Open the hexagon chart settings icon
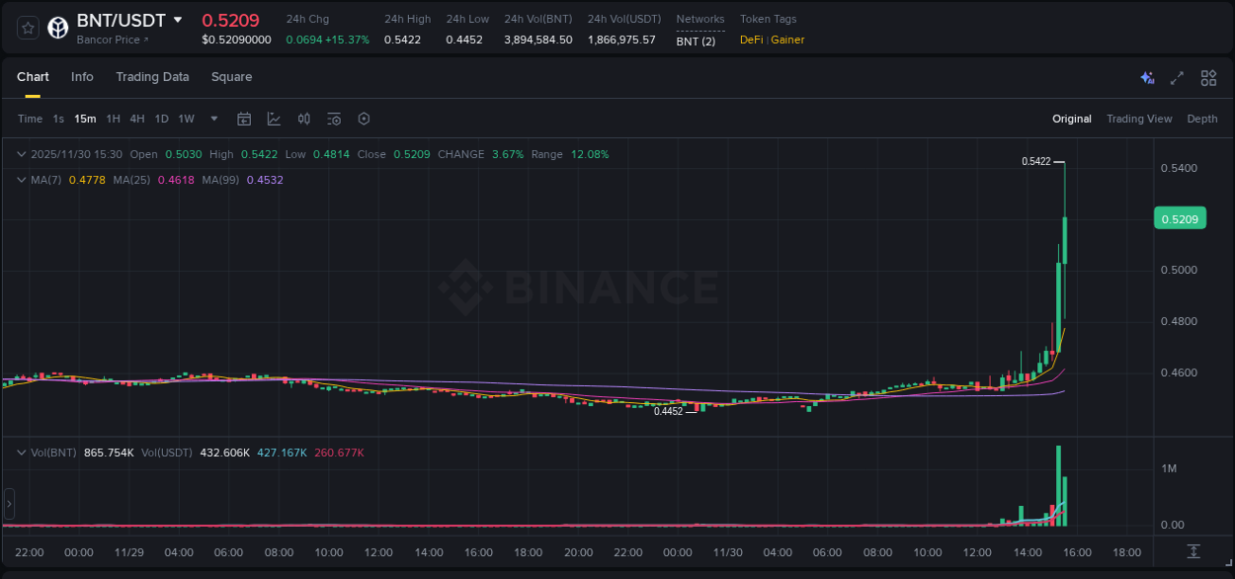Image resolution: width=1235 pixels, height=579 pixels. [364, 118]
